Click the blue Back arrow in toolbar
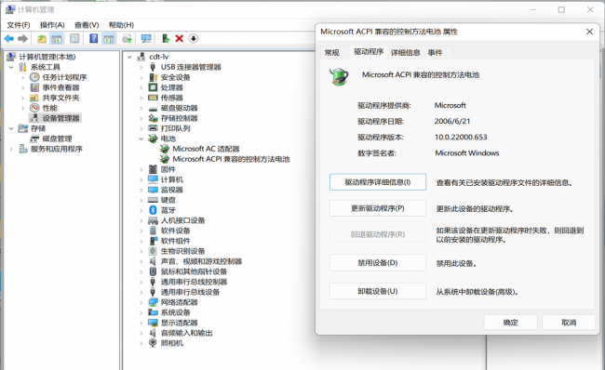The image size is (605, 370). pos(9,38)
